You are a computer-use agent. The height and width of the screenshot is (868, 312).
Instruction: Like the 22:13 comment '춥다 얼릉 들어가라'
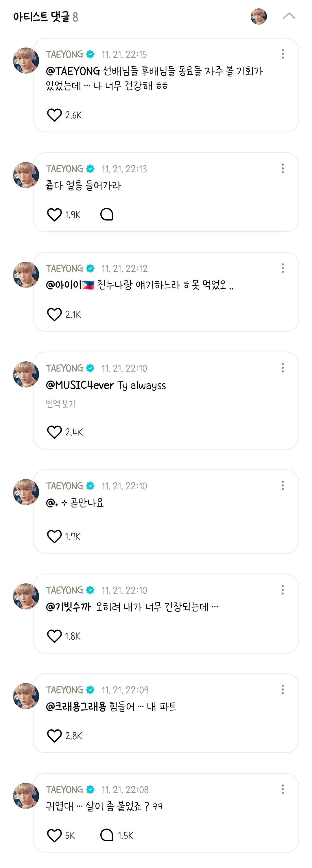tap(54, 215)
